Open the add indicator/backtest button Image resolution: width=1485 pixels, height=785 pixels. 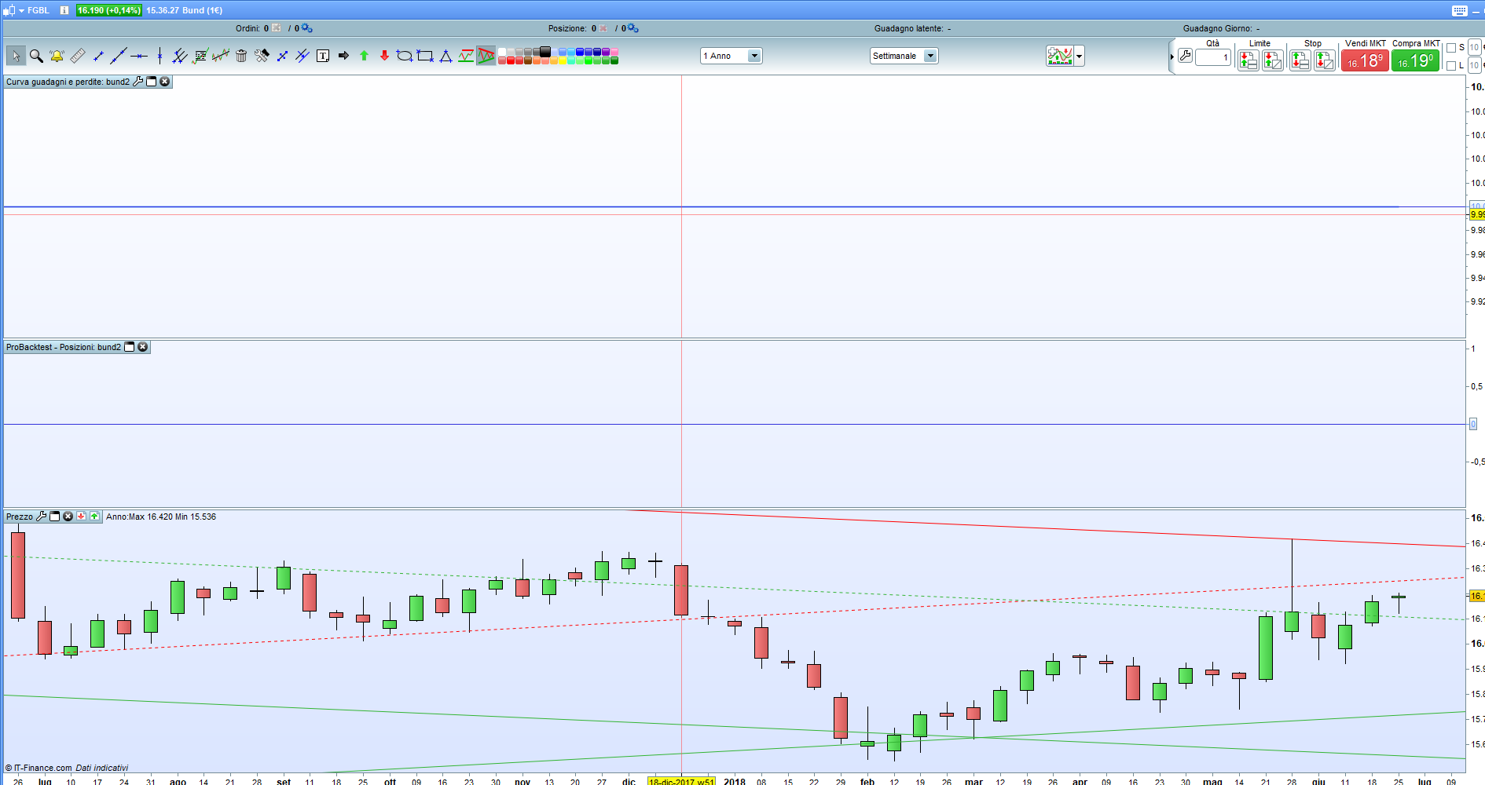point(1060,57)
